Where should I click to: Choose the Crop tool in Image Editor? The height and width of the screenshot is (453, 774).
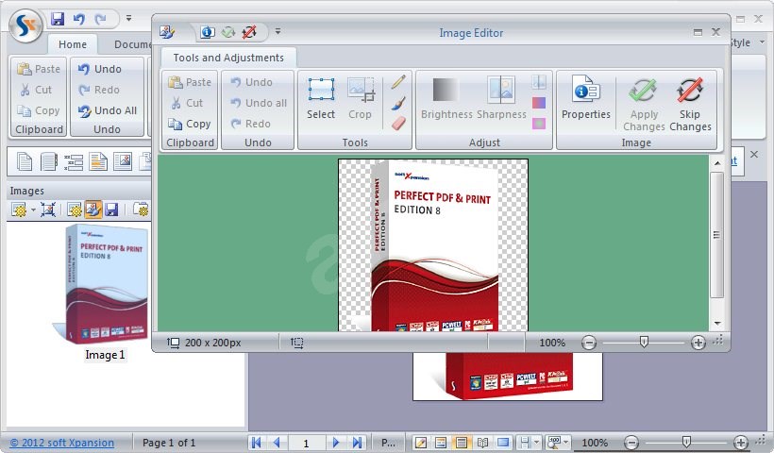click(361, 99)
